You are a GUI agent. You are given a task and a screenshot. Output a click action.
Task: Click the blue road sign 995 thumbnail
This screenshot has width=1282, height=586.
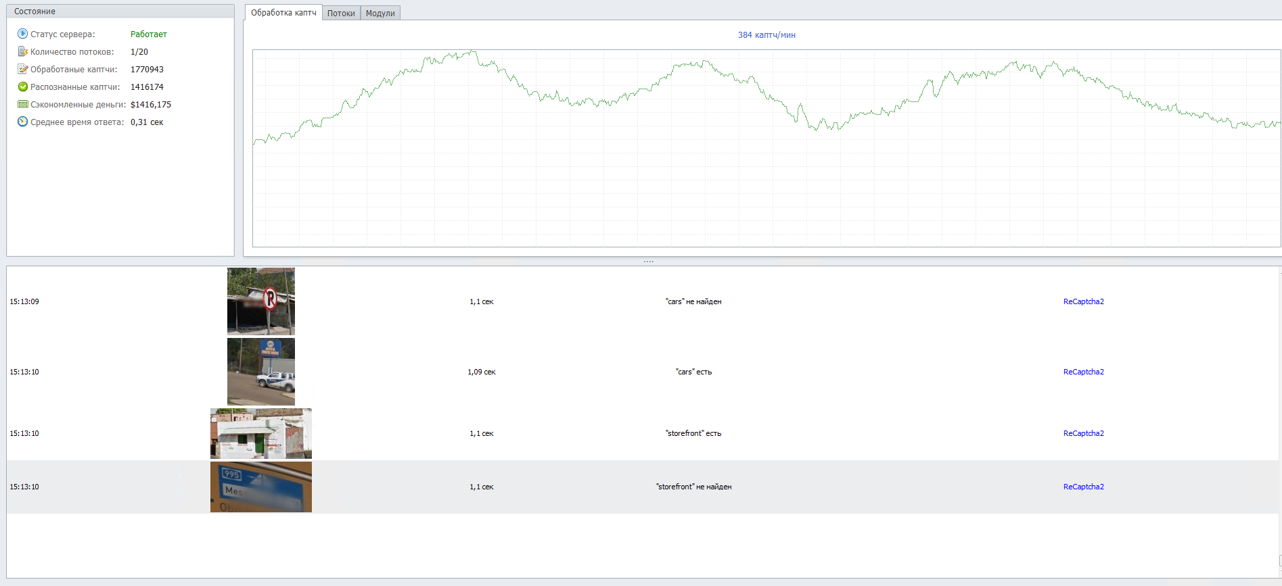click(261, 487)
